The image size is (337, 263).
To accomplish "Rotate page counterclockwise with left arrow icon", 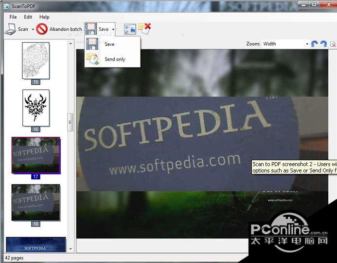I will click(314, 44).
